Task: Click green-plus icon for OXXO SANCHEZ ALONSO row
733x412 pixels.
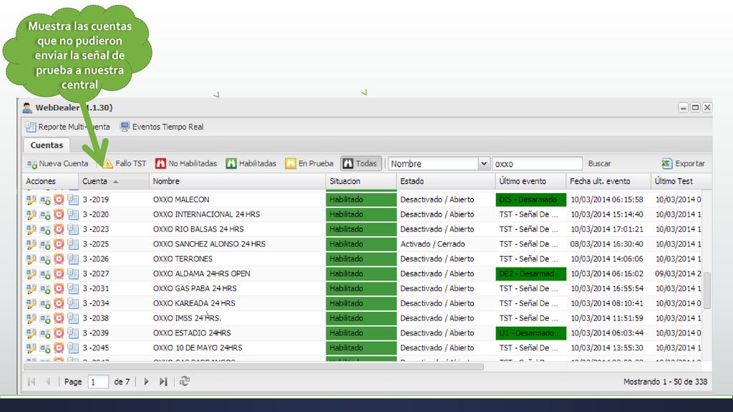Action: pos(45,244)
